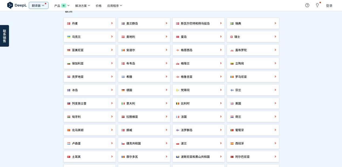Expand the 解决方案 menu
Viewport: 342px width, 167px height.
tap(83, 6)
